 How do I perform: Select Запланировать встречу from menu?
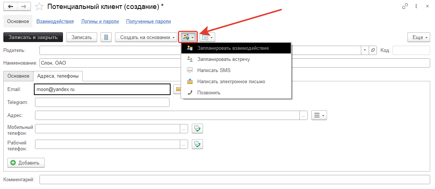223,59
